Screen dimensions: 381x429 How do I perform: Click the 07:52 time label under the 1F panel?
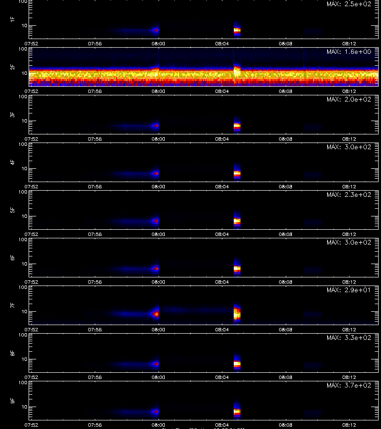tap(31, 44)
